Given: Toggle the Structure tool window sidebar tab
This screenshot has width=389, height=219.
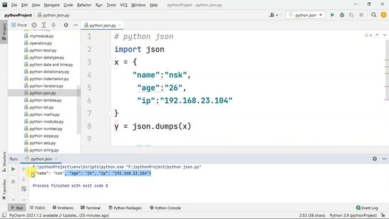Looking at the screenshot, I should point(4,162).
